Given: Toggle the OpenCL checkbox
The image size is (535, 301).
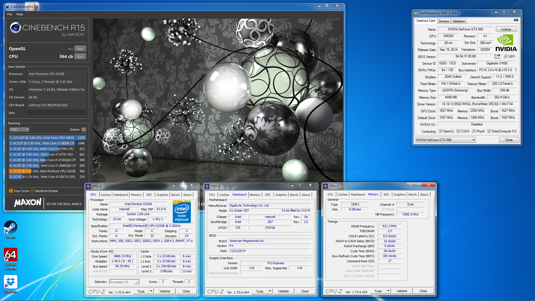Looking at the screenshot, I should 441,131.
